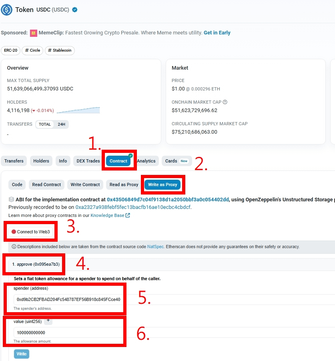
Task: Select the Write as Proxy sub-tab
Action: (x=162, y=185)
